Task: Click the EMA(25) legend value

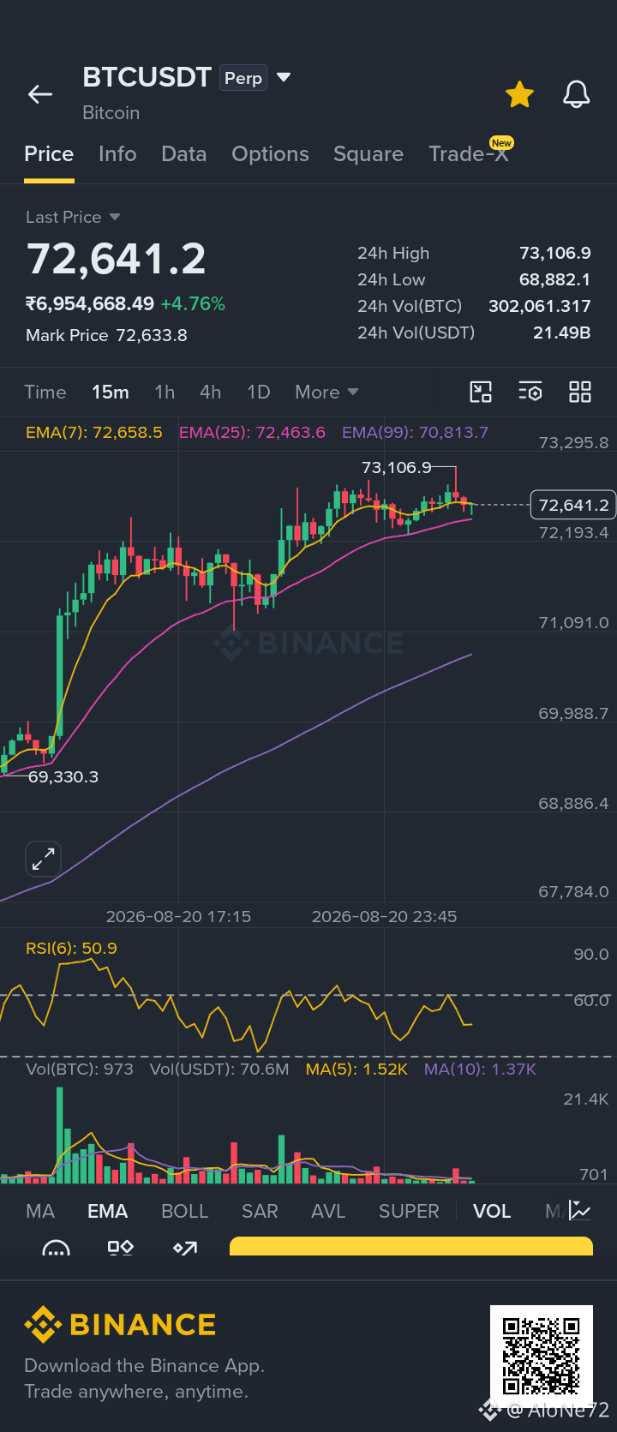Action: pos(252,433)
